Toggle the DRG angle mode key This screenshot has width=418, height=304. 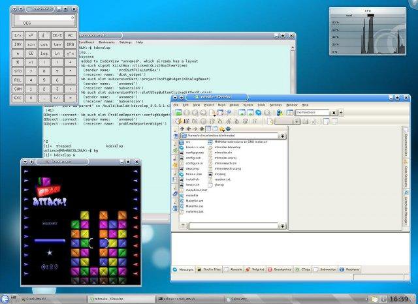(x=71, y=44)
